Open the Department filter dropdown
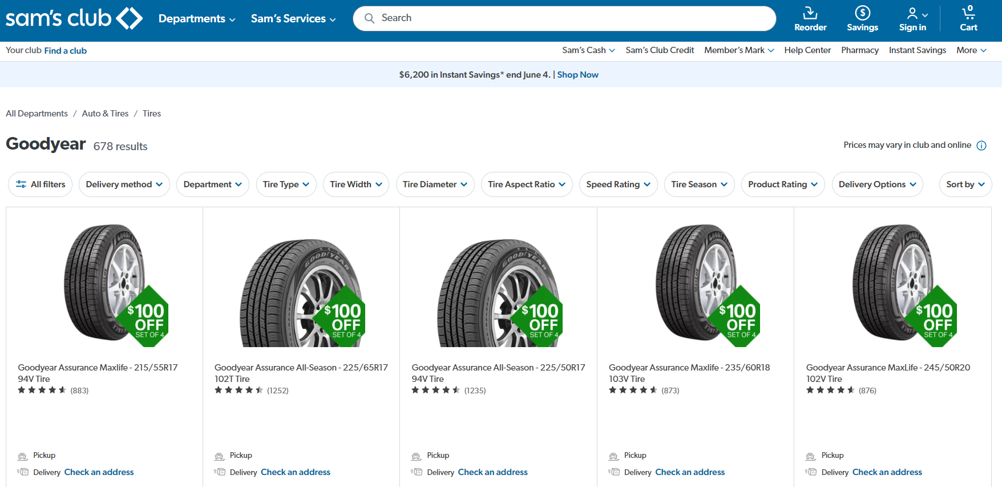The image size is (1002, 487). pos(213,184)
